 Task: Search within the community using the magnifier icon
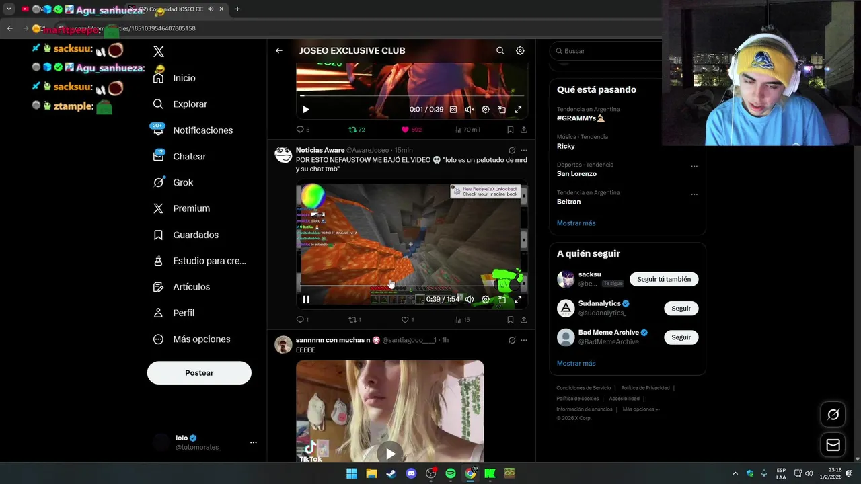[x=500, y=50]
